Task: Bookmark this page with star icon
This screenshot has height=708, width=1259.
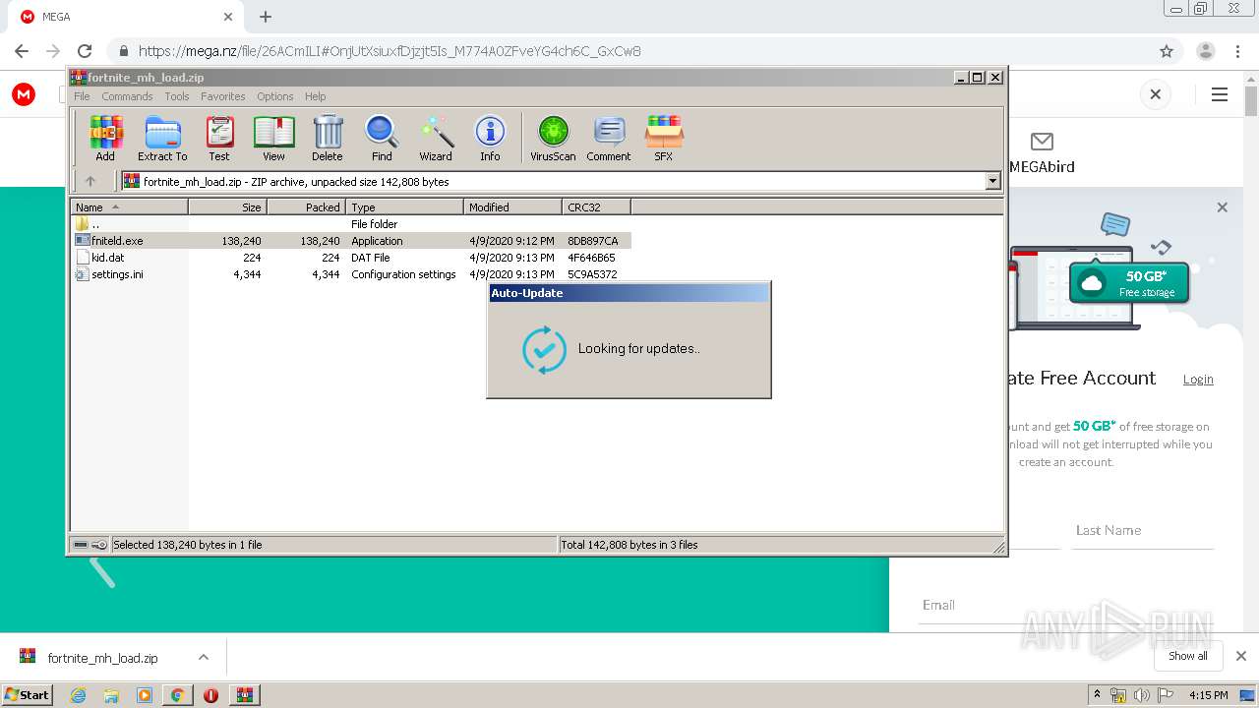Action: 1167,51
